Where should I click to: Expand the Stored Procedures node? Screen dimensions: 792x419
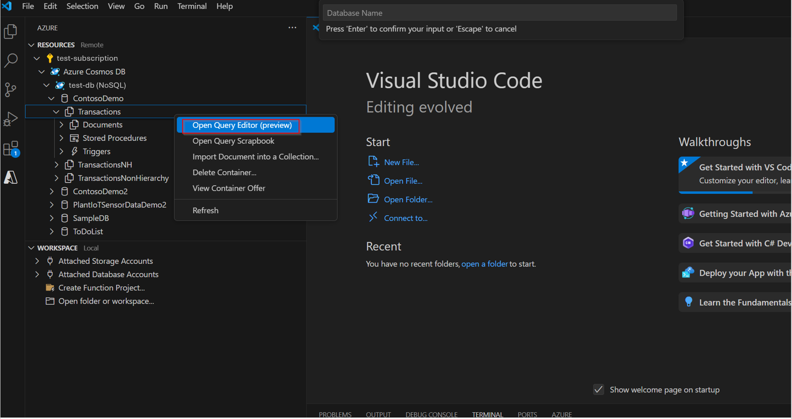tap(61, 138)
